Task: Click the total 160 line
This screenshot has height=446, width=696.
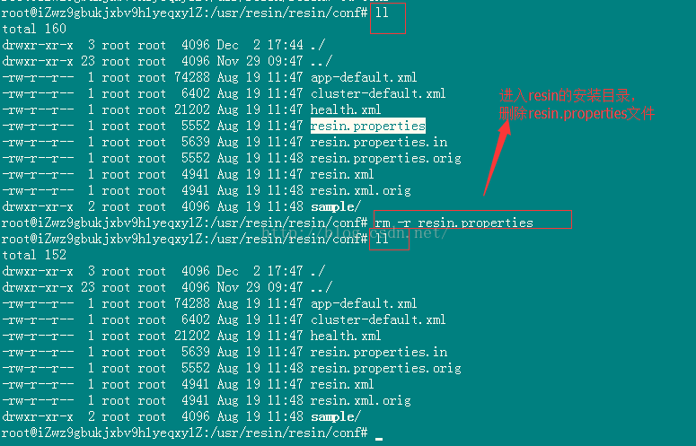Action: 34,29
